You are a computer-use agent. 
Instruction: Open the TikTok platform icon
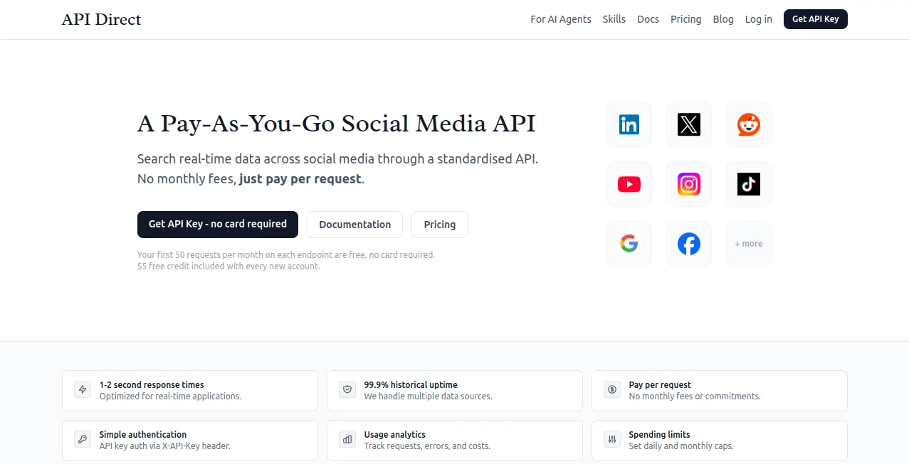pyautogui.click(x=749, y=184)
